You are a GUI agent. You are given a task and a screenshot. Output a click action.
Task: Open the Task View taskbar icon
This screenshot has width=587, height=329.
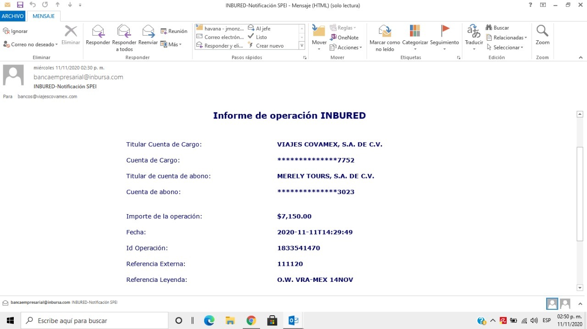[193, 321]
